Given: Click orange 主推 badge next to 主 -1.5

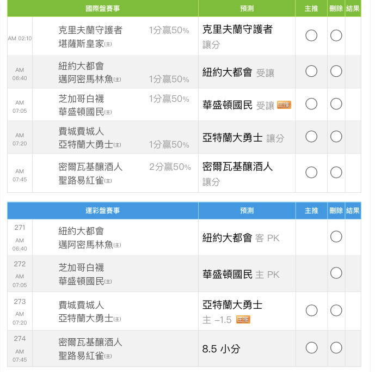Looking at the screenshot, I should [243, 319].
